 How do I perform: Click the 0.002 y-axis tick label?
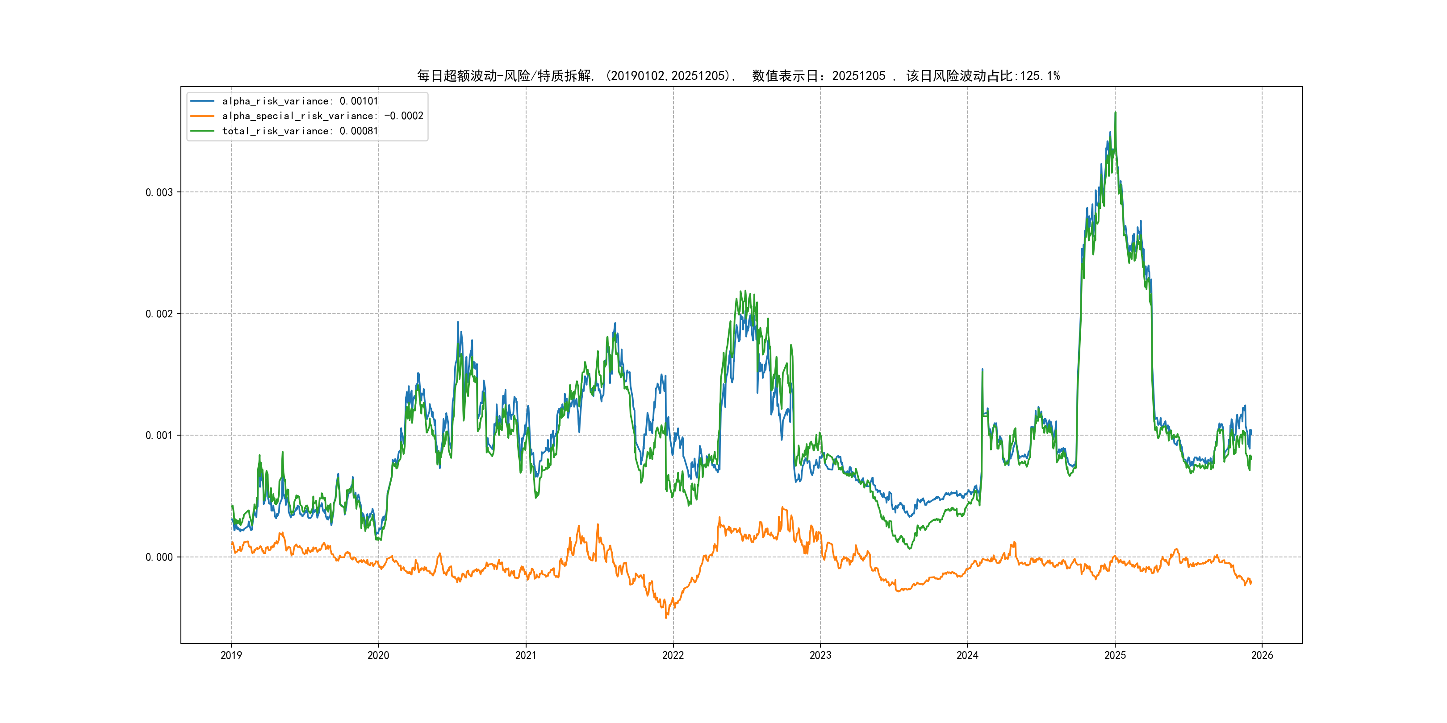[x=159, y=314]
